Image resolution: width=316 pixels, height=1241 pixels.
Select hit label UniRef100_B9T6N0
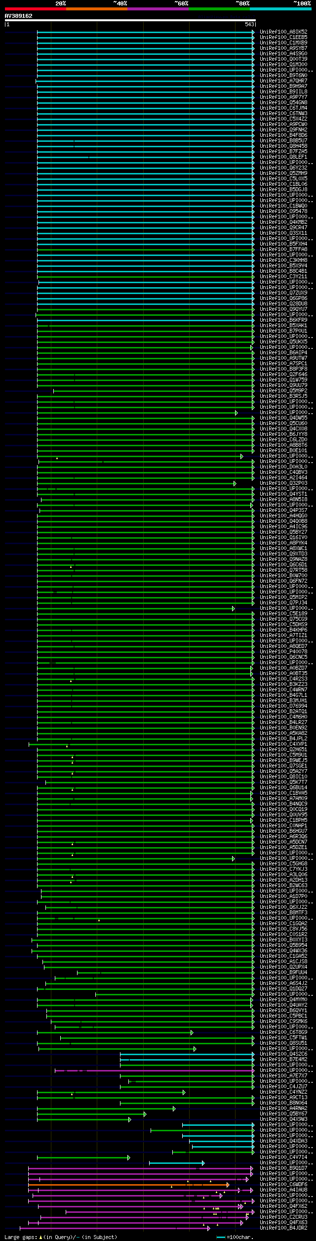click(283, 75)
